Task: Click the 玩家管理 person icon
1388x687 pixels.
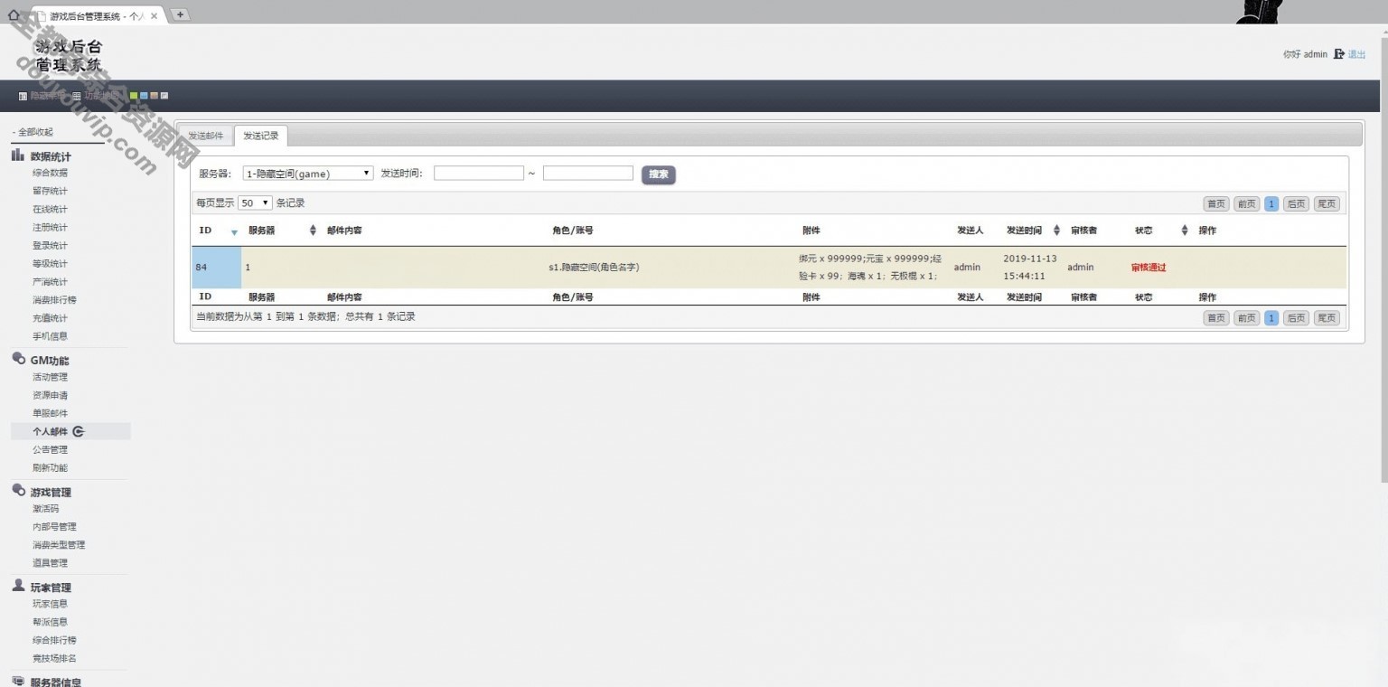Action: [18, 586]
